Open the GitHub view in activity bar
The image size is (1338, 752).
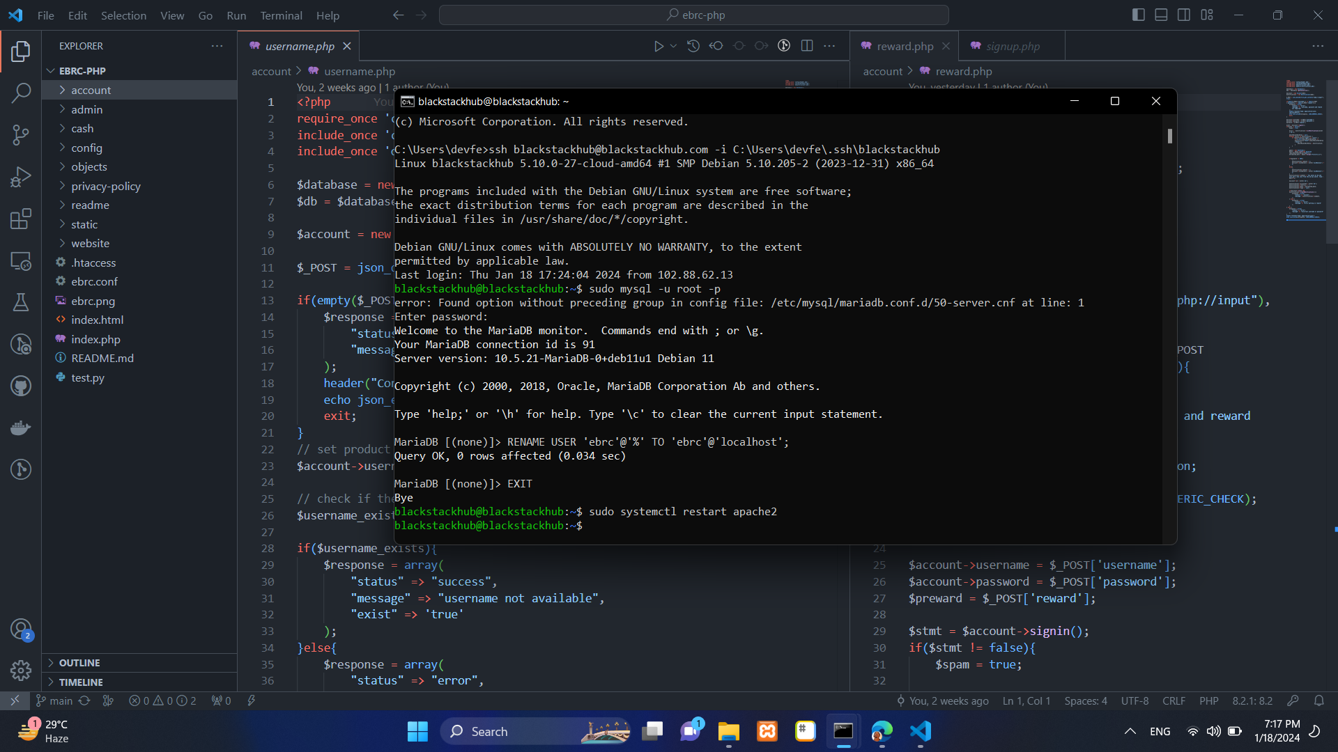coord(21,386)
